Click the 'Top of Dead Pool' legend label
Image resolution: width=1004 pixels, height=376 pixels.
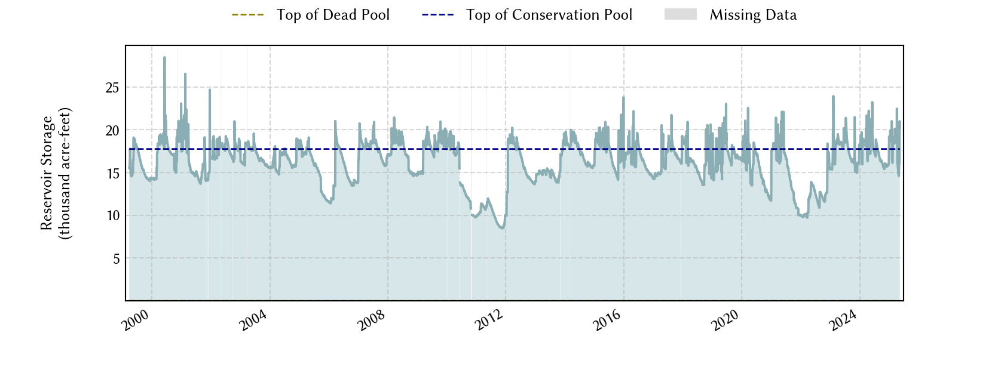point(333,15)
